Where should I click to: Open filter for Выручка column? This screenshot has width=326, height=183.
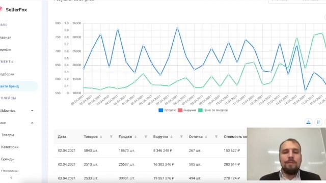181,137
